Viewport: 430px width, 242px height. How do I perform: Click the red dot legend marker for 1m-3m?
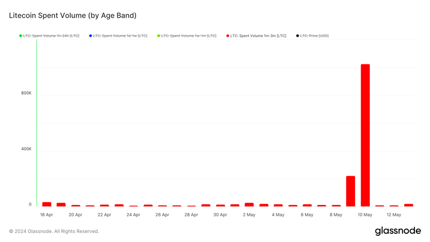tap(228, 35)
